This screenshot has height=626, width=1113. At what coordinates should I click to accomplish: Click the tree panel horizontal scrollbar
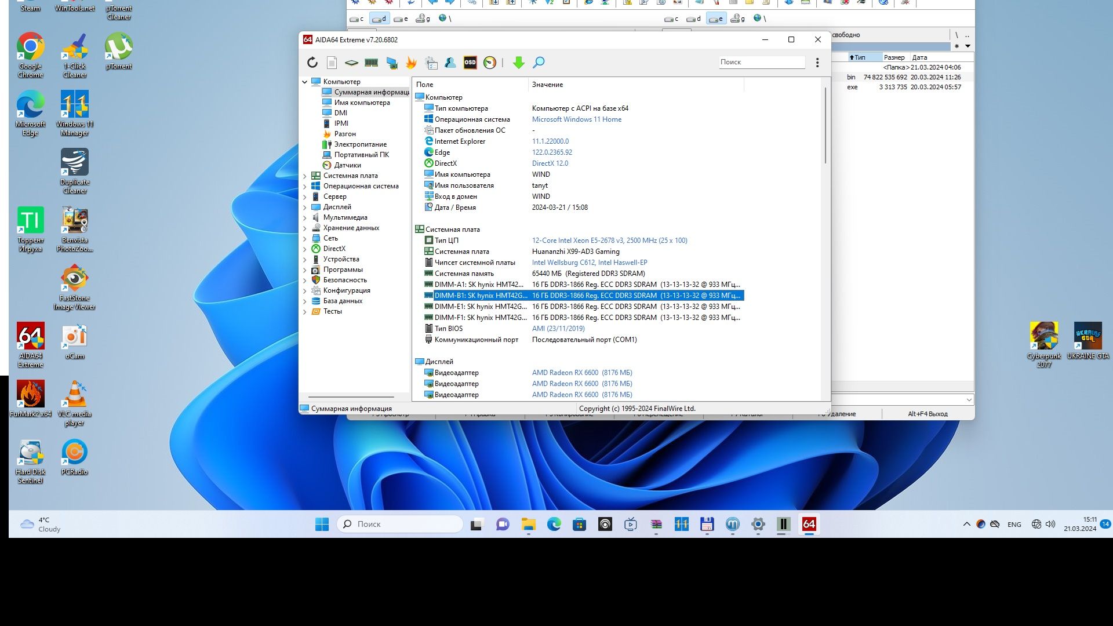pos(351,397)
